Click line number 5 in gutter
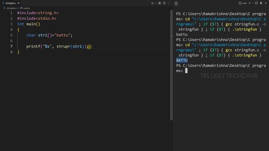 coord(11,35)
